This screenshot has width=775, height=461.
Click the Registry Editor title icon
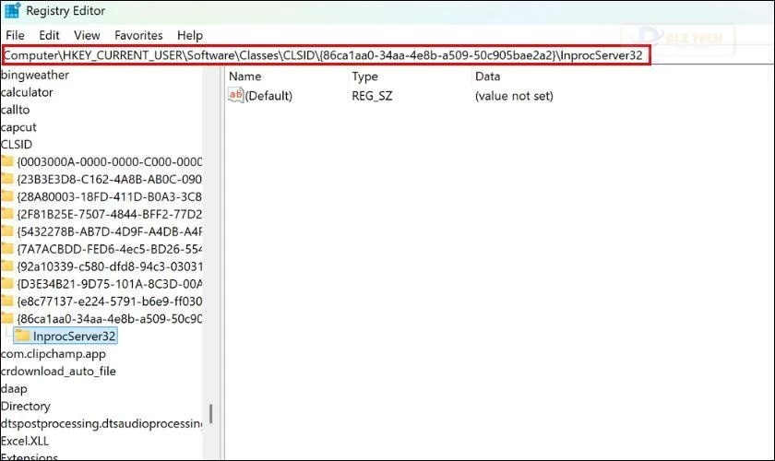click(x=12, y=10)
